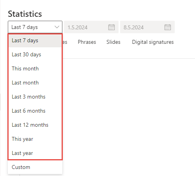Select This year option

(35, 139)
